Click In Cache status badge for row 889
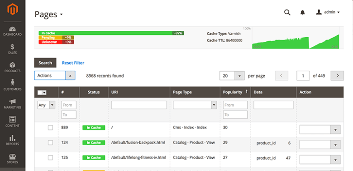The width and height of the screenshot is (353, 171). click(x=94, y=128)
